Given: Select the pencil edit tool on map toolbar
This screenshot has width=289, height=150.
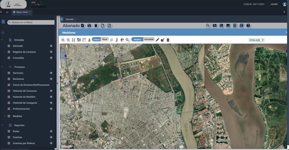Looking at the screenshot, I should coord(158,40).
